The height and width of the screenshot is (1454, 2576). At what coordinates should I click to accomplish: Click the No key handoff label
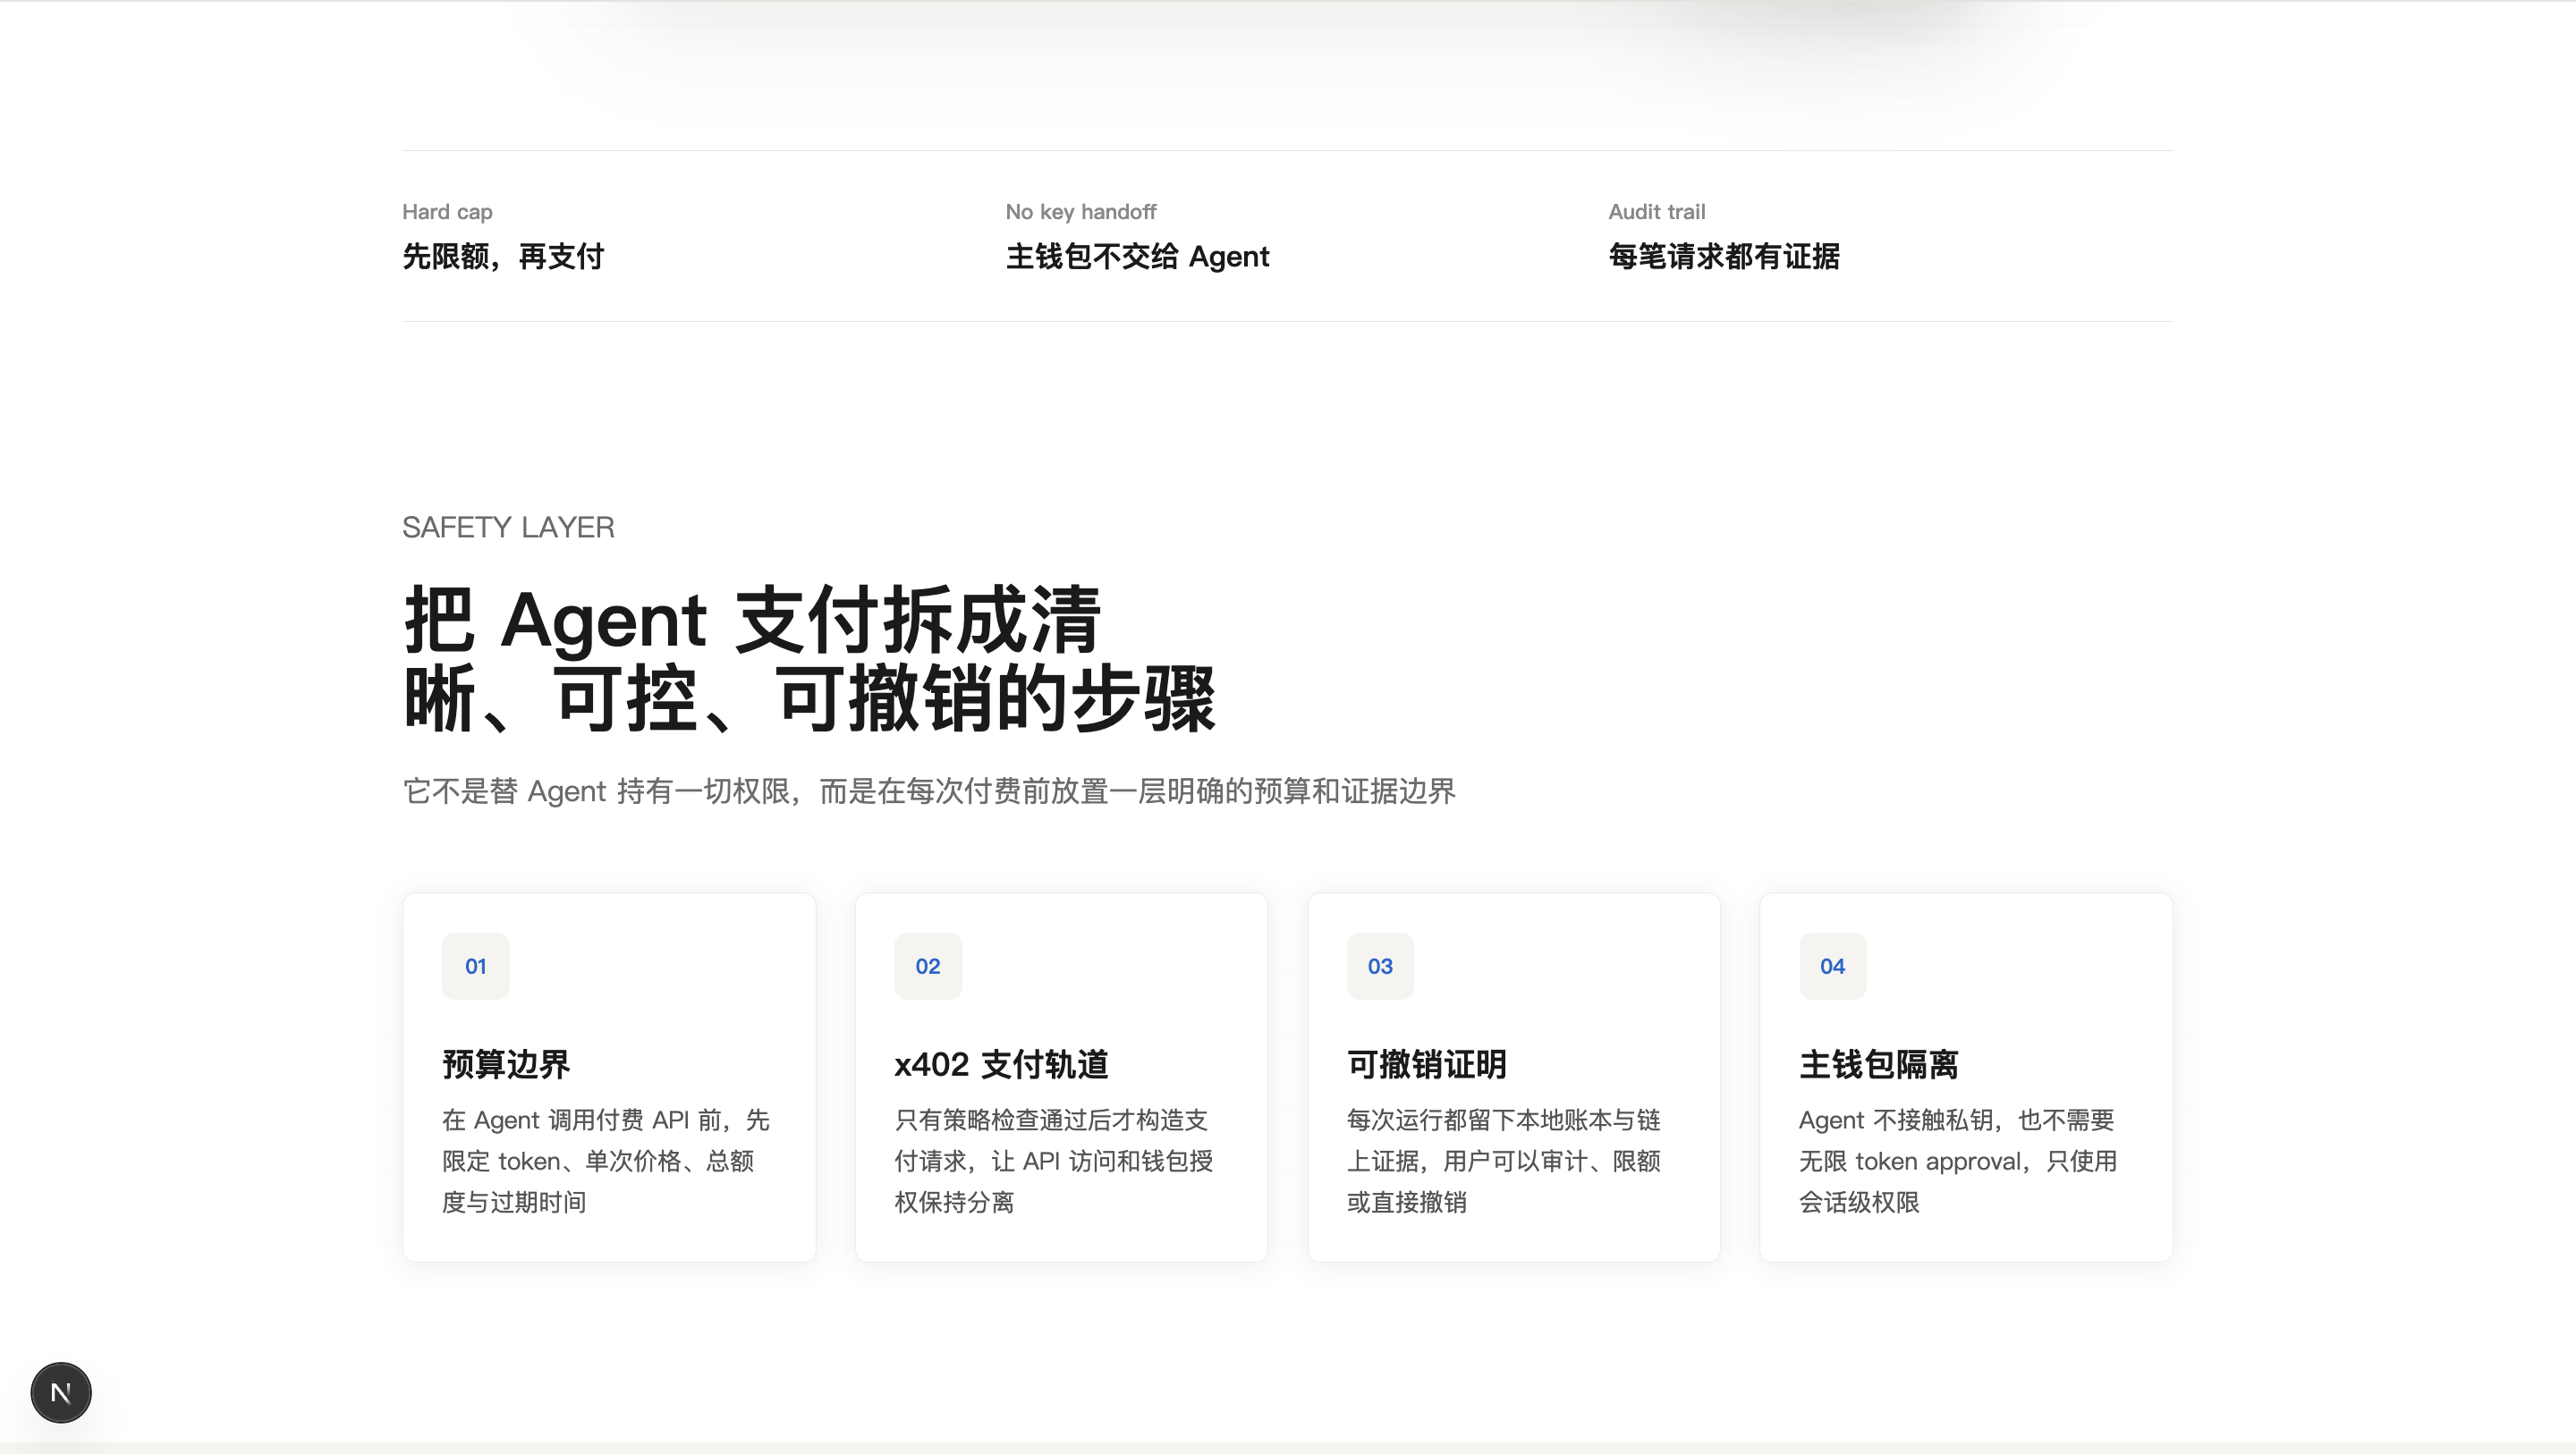(1081, 212)
